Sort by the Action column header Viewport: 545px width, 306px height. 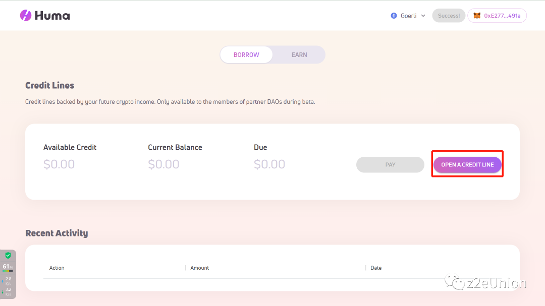click(x=57, y=268)
